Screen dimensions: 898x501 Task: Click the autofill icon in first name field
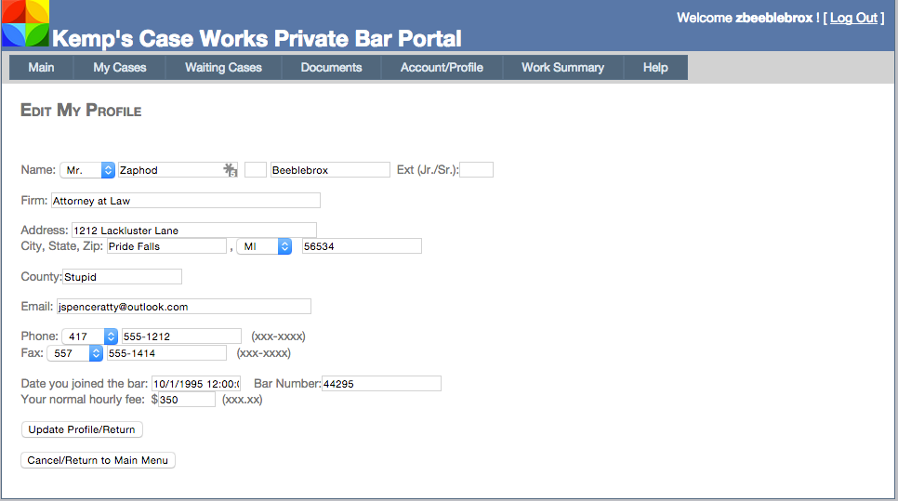(231, 170)
